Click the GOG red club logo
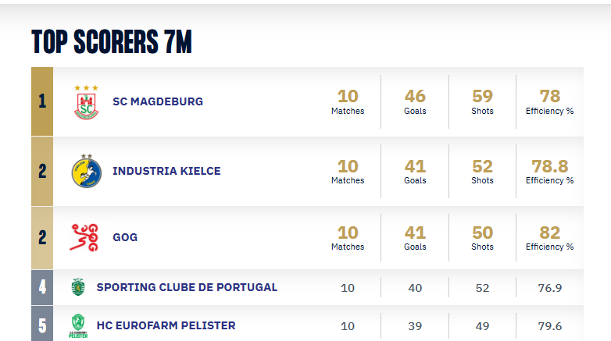Image resolution: width=611 pixels, height=341 pixels. tap(85, 237)
